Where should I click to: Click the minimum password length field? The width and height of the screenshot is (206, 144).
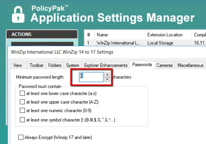pyautogui.click(x=91, y=77)
